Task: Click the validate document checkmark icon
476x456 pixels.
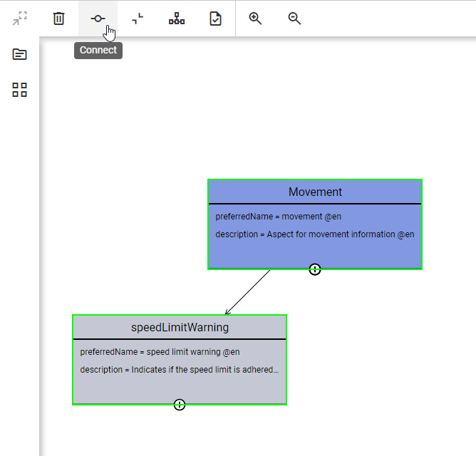Action: pyautogui.click(x=215, y=19)
